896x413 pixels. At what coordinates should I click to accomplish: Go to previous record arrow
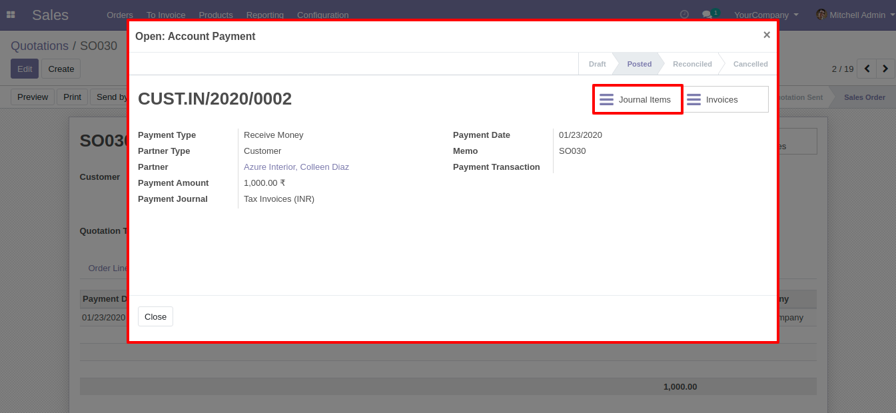click(x=867, y=69)
